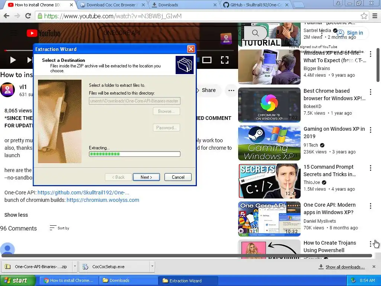The width and height of the screenshot is (381, 286).
Task: Go back with the browser back arrow
Action: [x=7, y=16]
